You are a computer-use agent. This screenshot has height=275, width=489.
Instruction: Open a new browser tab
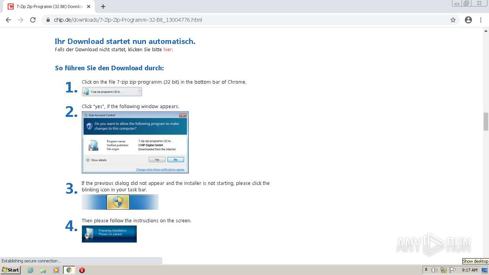103,6
